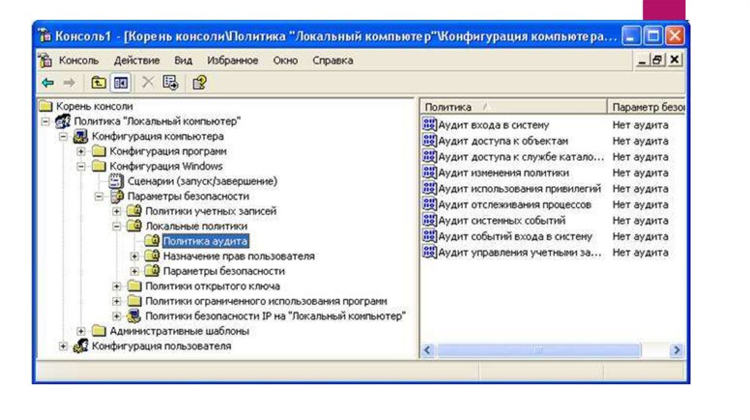Collapse Политика "Локальный компьютер" node

click(45, 121)
